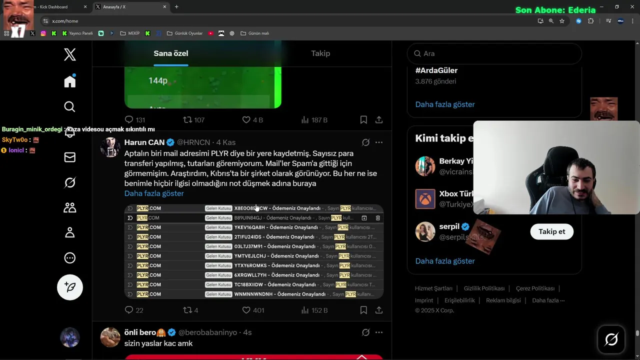
Task: Repost the post showing 107 reposts
Action: 193,120
